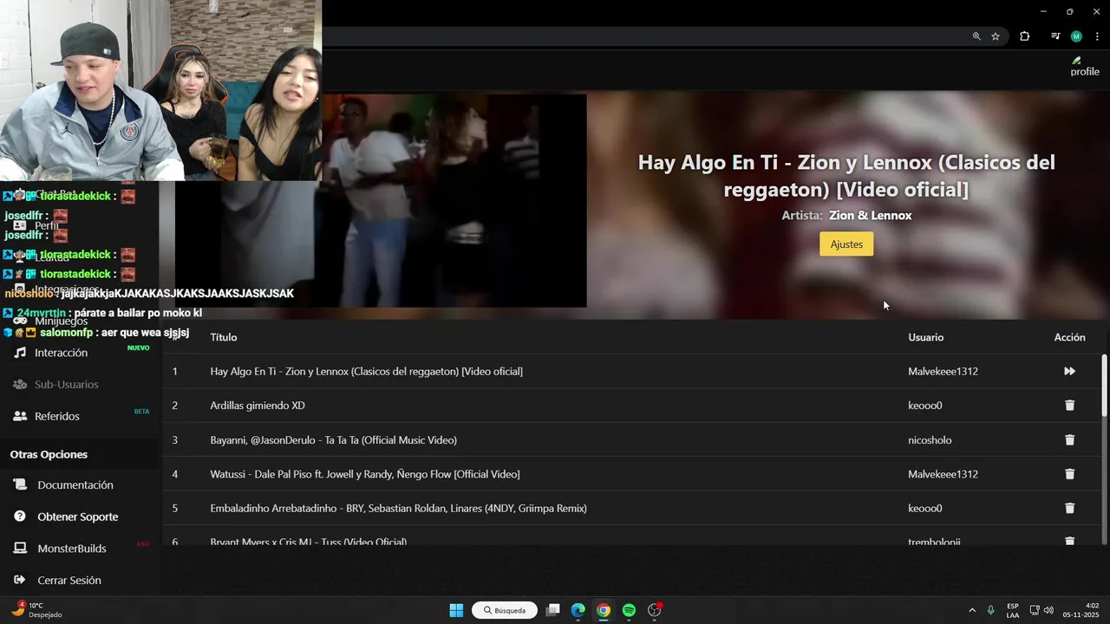Open the ESP LAA language selector
The height and width of the screenshot is (624, 1110).
click(1013, 610)
